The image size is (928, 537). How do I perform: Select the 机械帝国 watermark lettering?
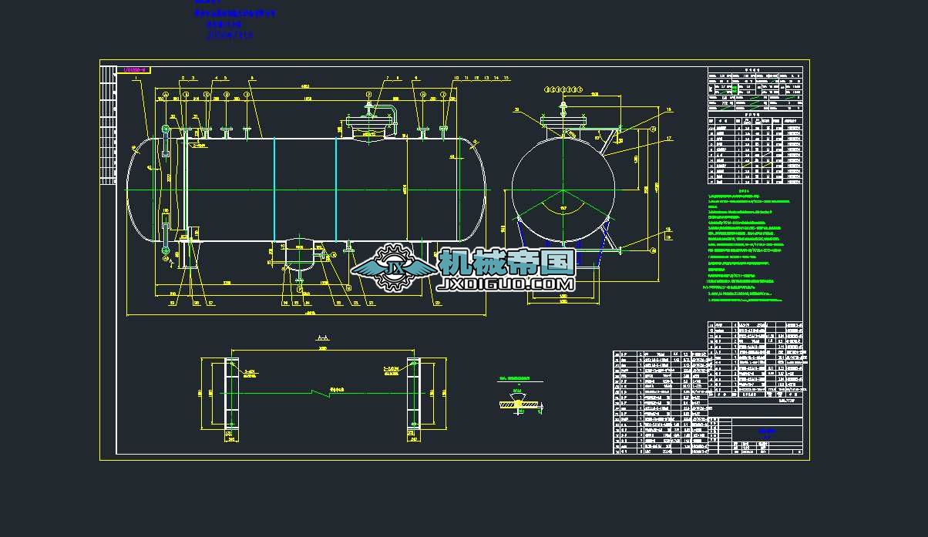505,262
